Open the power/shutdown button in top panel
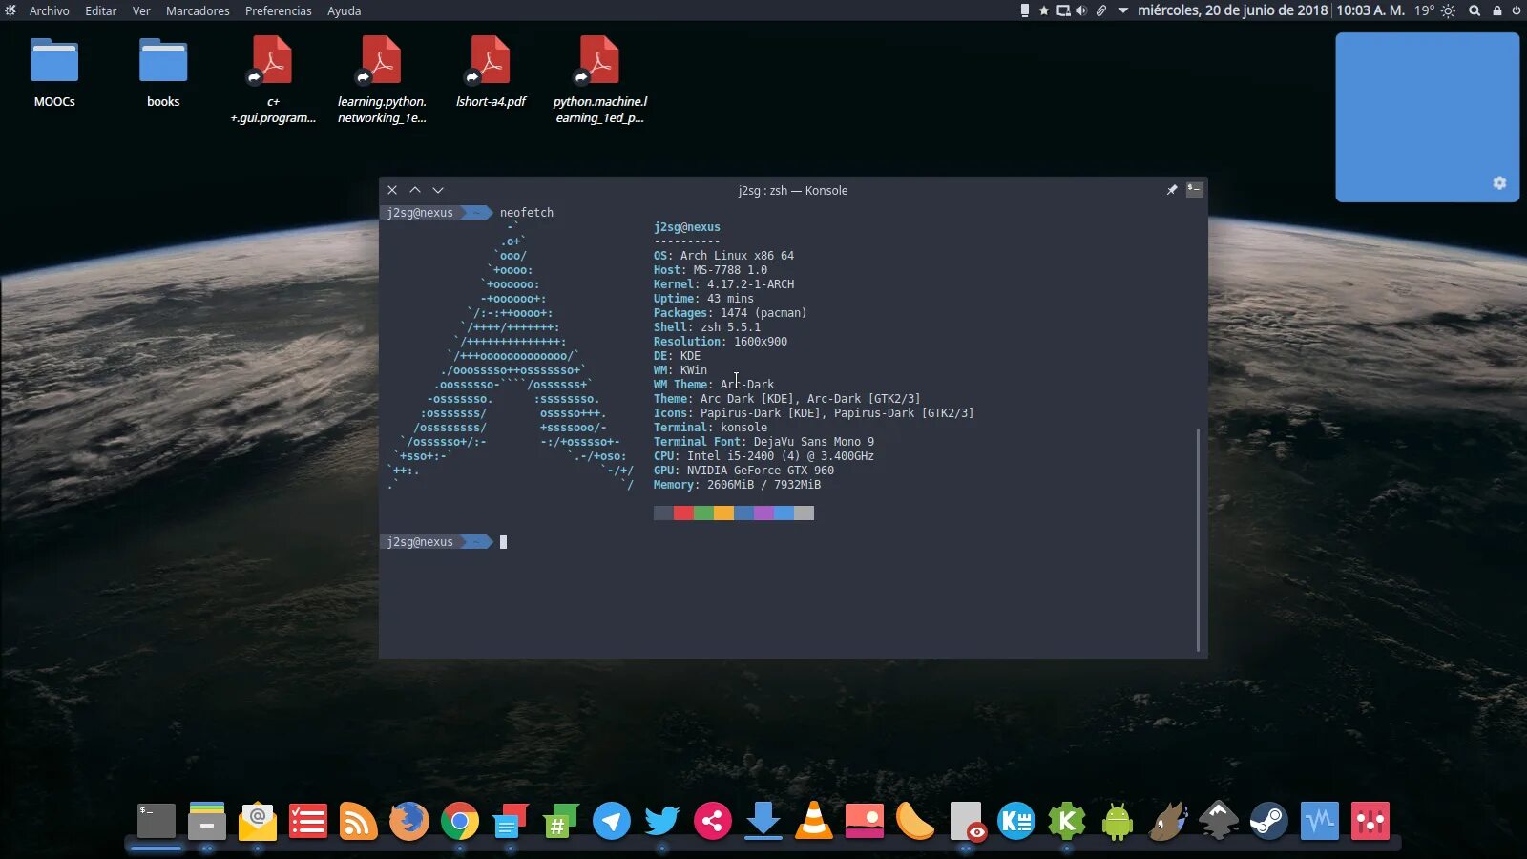 click(x=1516, y=10)
